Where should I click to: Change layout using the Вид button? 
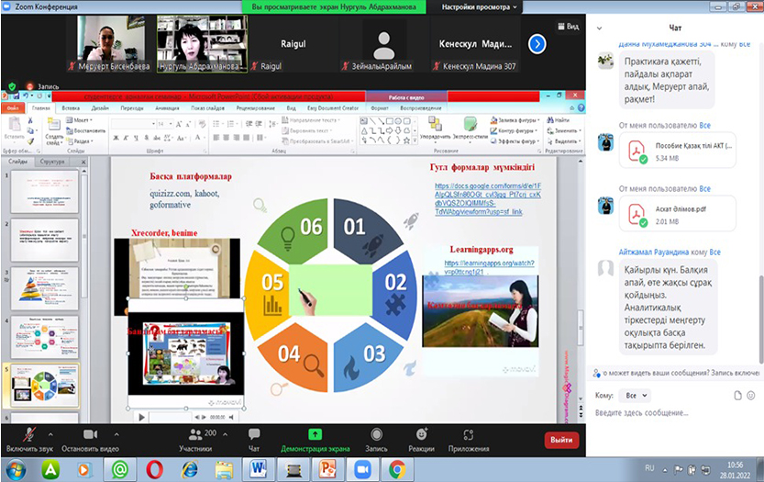click(568, 27)
